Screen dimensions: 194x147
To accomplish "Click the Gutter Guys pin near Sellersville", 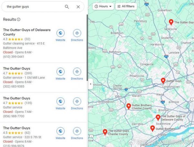I will click(171, 22).
